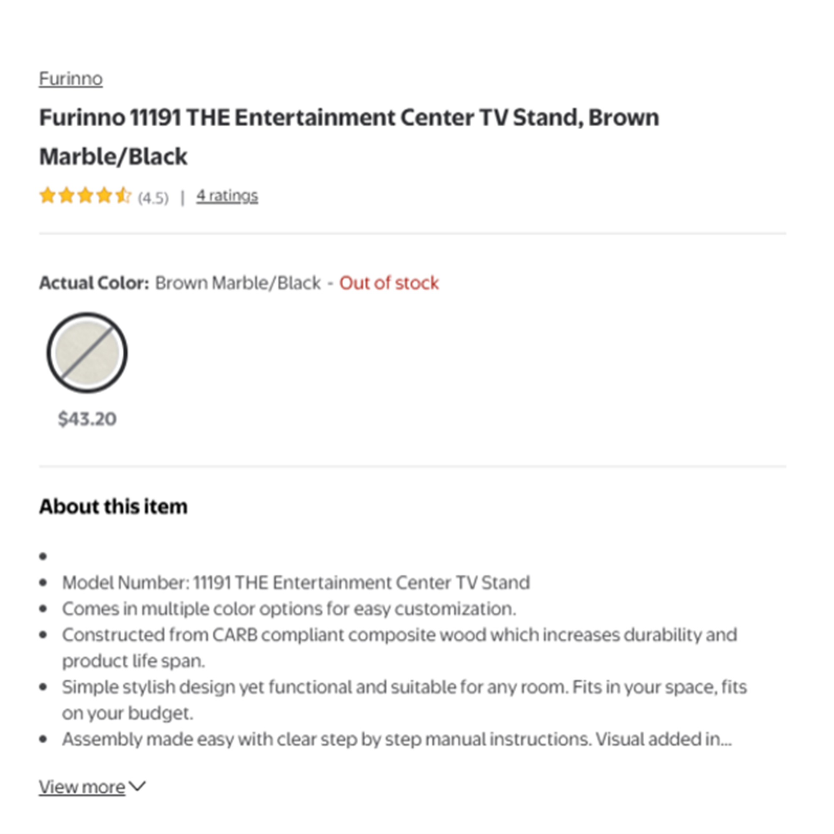Screen dimensions: 834x834
Task: Open the 4 ratings link
Action: (227, 196)
